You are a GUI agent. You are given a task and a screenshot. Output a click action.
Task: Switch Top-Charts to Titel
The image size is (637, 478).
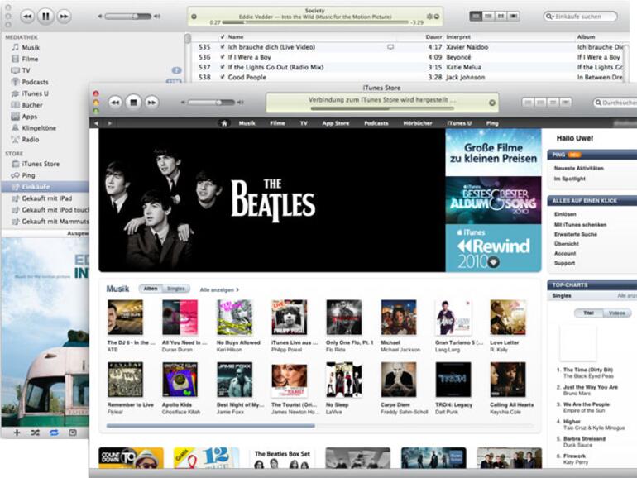(589, 313)
